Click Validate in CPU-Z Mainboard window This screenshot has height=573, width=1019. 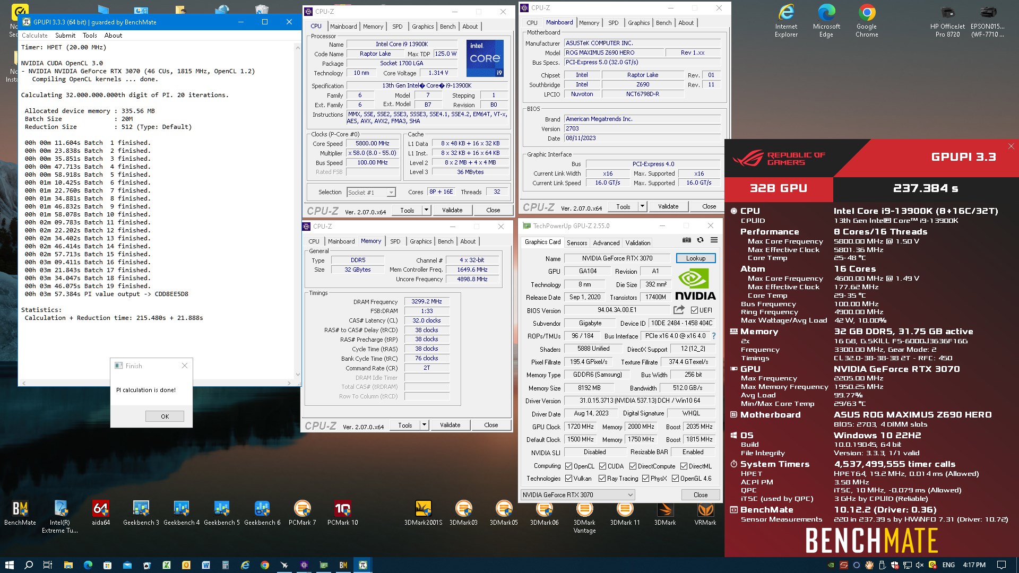tap(668, 206)
